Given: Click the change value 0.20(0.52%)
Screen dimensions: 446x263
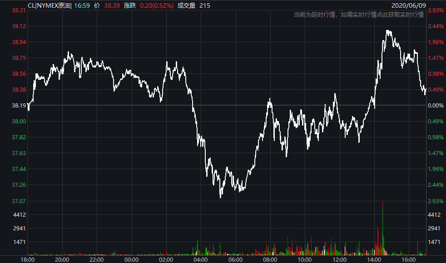Looking at the screenshot, I should coord(156,5).
